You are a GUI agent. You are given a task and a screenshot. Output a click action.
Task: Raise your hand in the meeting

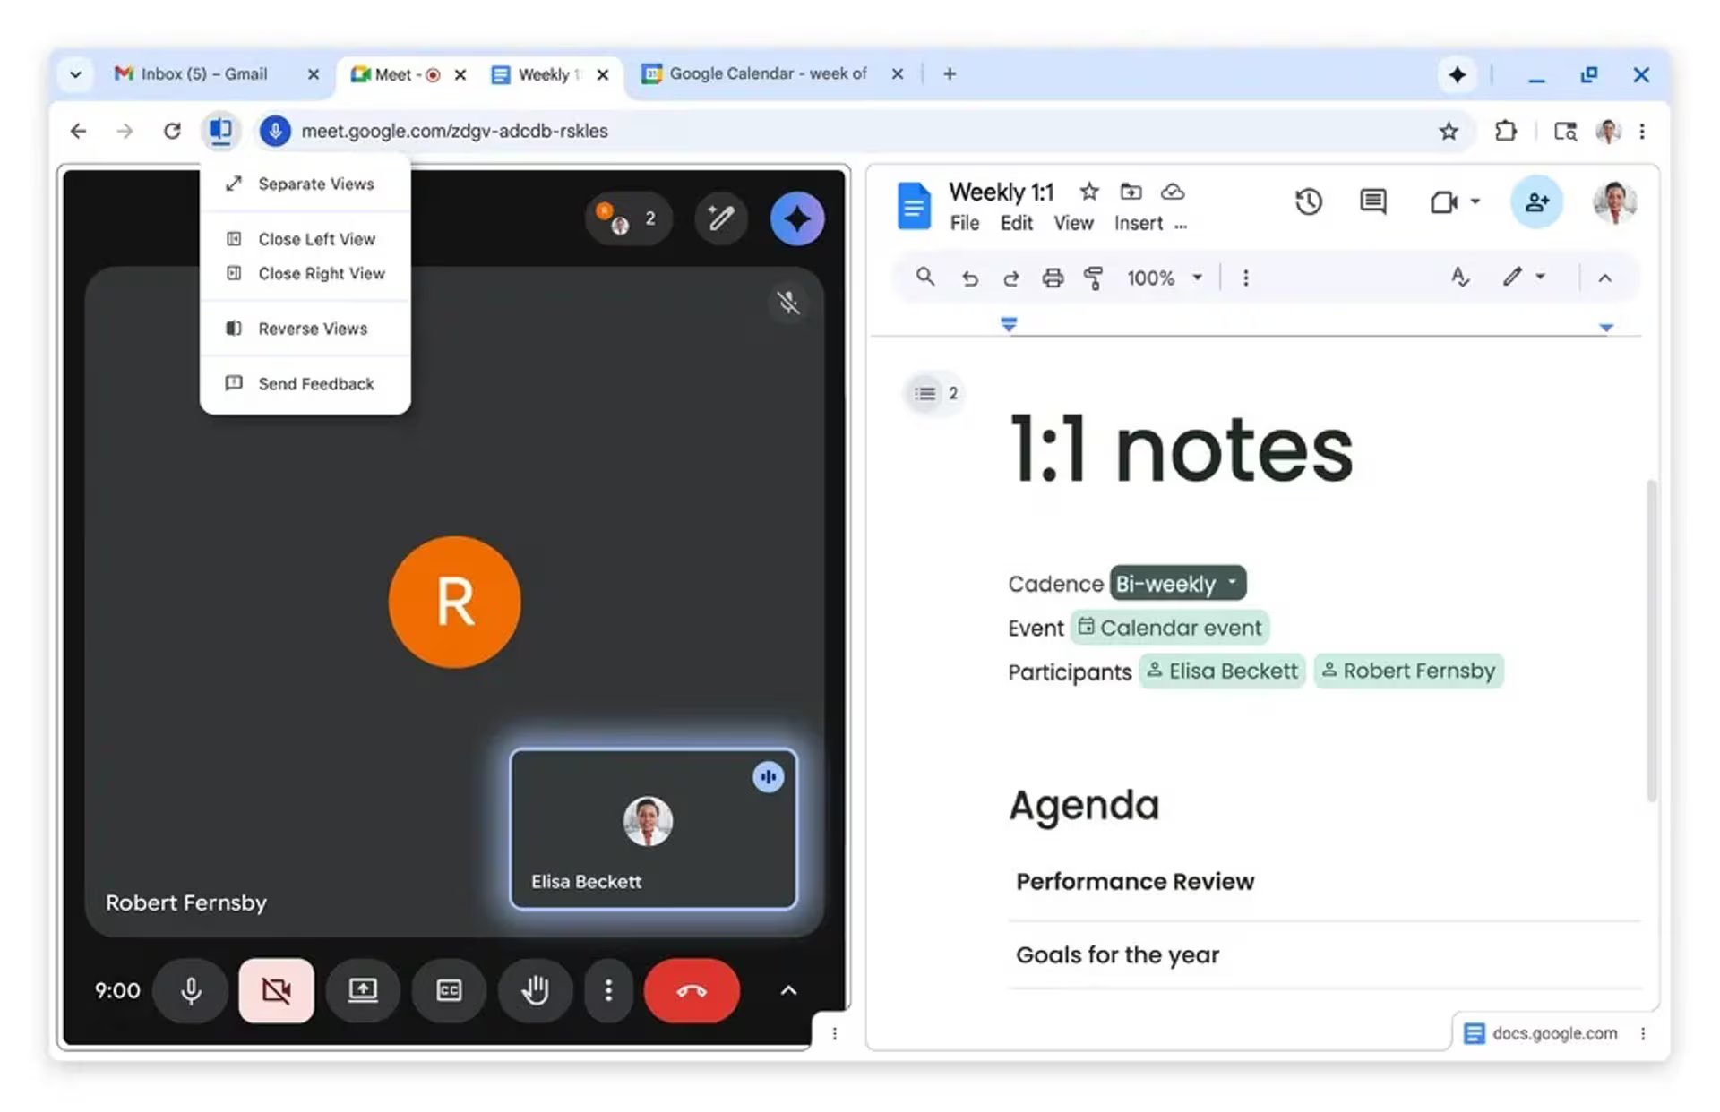tap(535, 991)
